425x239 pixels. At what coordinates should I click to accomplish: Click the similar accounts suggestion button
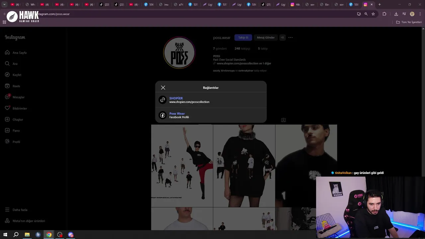[282, 38]
